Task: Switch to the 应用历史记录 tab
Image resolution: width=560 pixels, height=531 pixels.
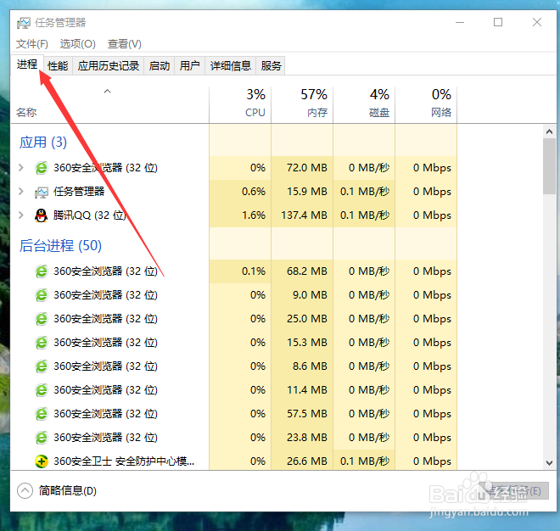Action: 109,65
